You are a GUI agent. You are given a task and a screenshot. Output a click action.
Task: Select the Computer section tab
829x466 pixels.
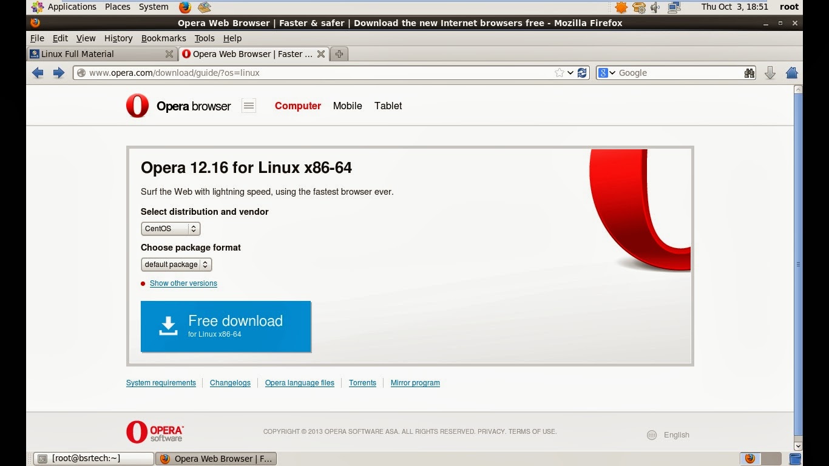298,106
